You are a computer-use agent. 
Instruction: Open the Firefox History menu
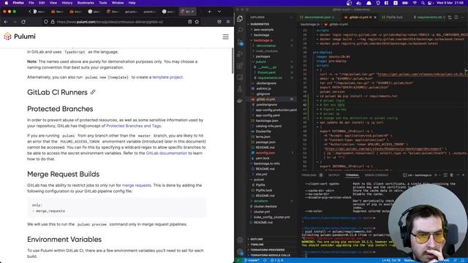pos(67,3)
